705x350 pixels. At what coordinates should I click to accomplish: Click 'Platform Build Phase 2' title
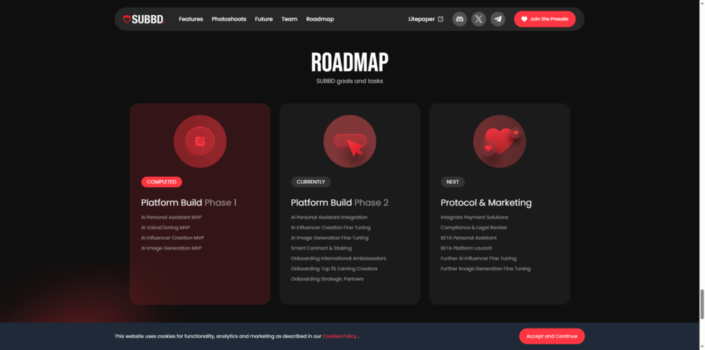tap(339, 203)
